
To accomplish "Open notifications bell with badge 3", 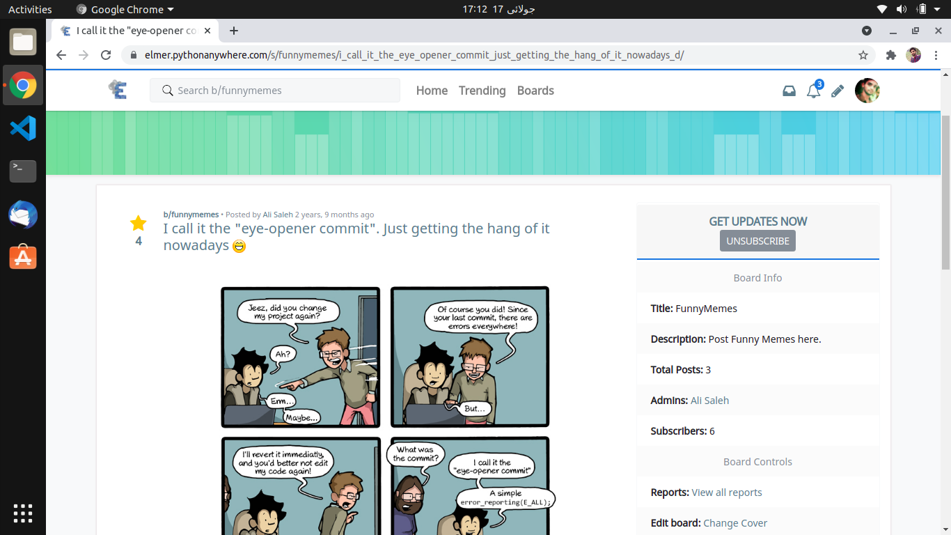I will click(x=814, y=90).
